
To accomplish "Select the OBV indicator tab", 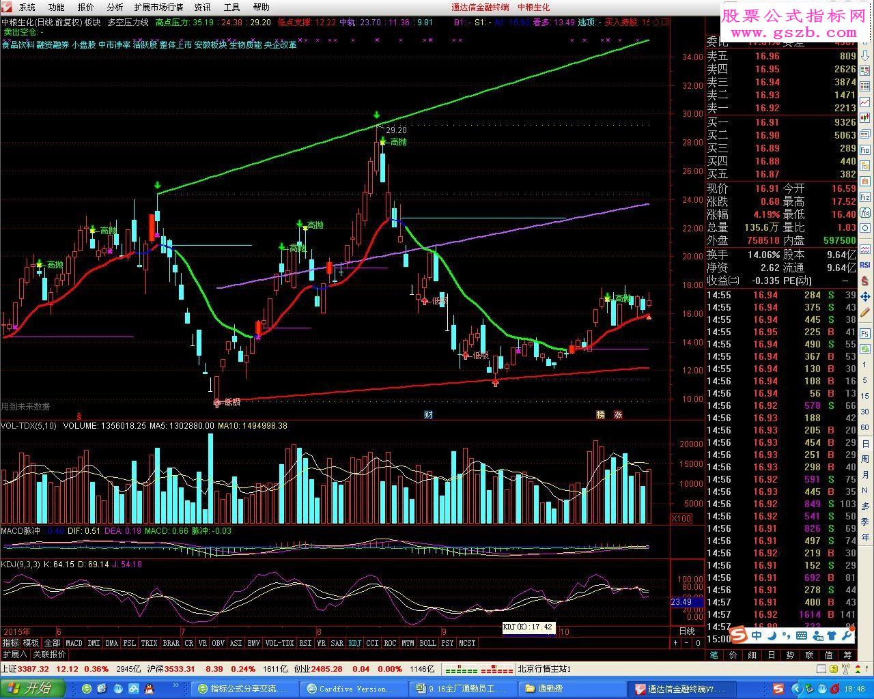I will coord(218,643).
